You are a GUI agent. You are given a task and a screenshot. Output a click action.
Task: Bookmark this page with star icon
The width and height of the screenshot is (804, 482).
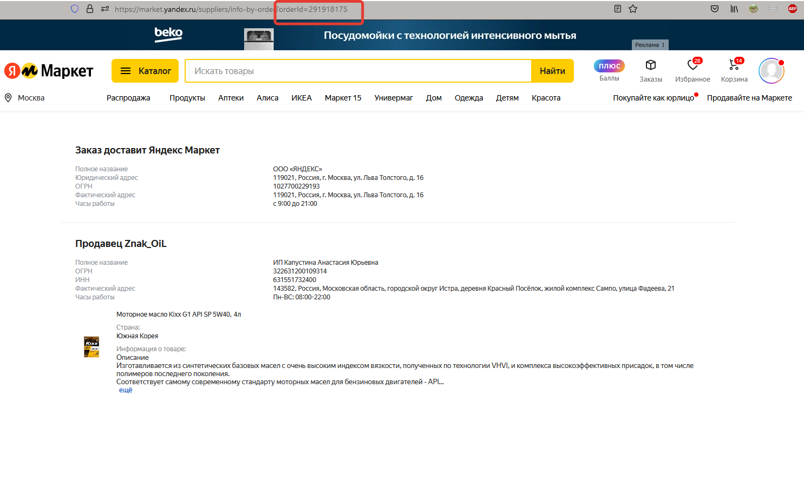click(633, 9)
